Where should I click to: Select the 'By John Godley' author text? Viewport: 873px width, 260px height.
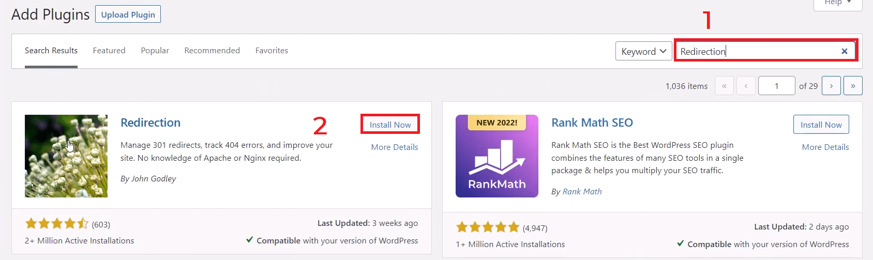(x=148, y=179)
